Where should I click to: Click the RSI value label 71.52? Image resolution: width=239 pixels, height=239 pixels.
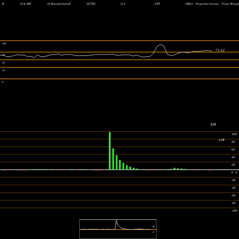[x=220, y=50]
